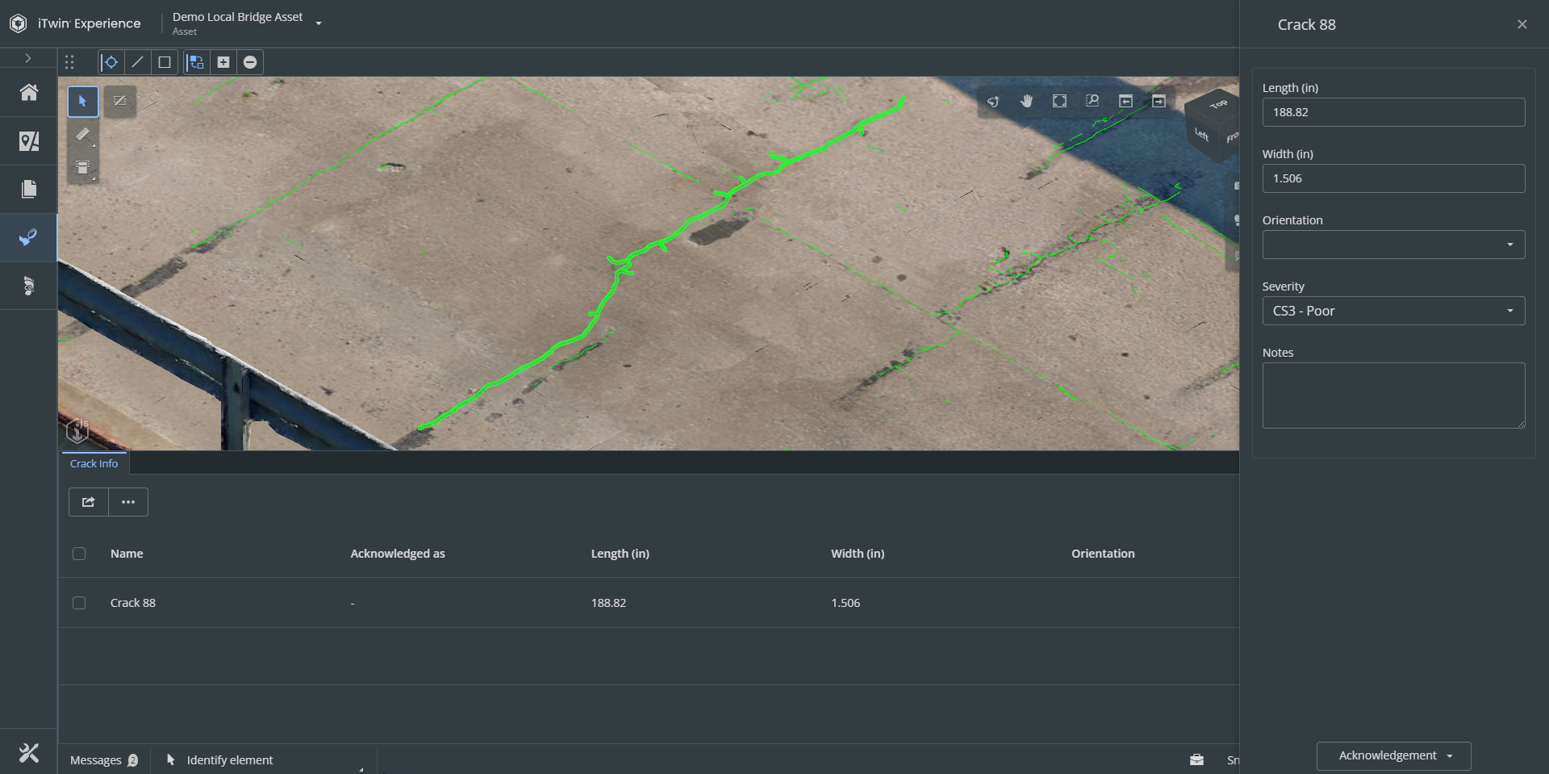1549x774 pixels.
Task: Open the briefcase icon in the status bar
Action: 1196,759
